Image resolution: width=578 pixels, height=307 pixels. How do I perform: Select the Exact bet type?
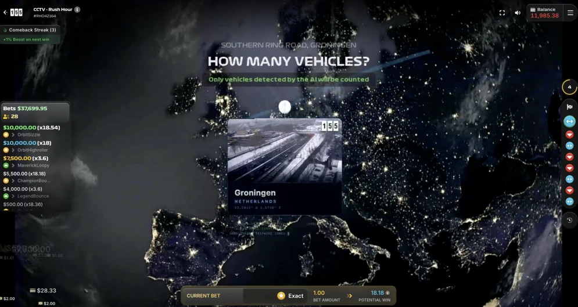coord(290,296)
